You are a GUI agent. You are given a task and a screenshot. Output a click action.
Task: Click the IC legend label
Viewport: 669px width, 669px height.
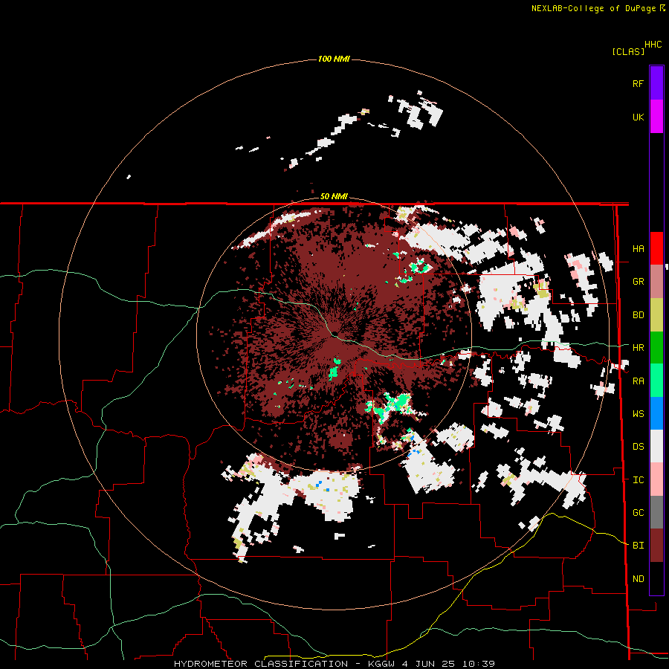638,480
